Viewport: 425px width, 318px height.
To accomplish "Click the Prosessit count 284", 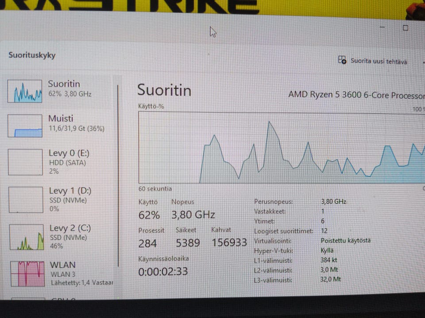I will 147,243.
